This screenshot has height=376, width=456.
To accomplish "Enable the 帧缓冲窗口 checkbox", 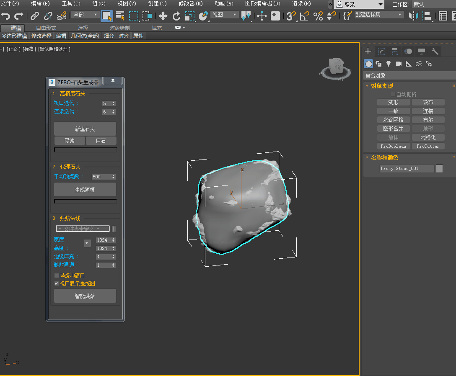I will click(57, 276).
